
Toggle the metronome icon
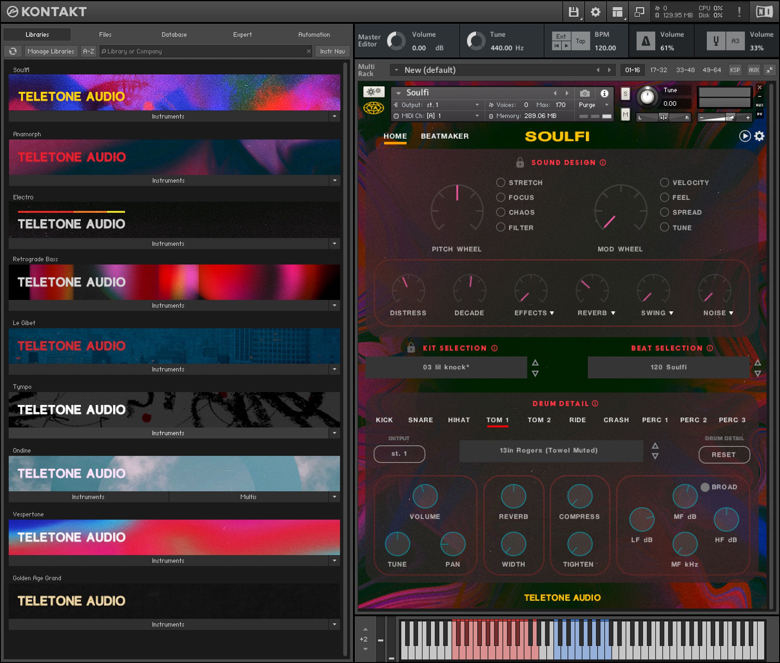click(645, 41)
